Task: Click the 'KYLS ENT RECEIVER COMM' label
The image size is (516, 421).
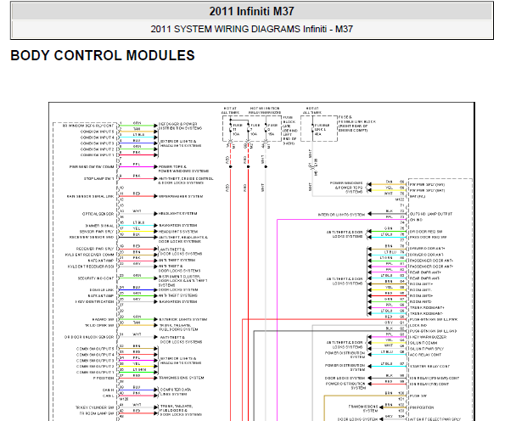Action: [x=89, y=255]
